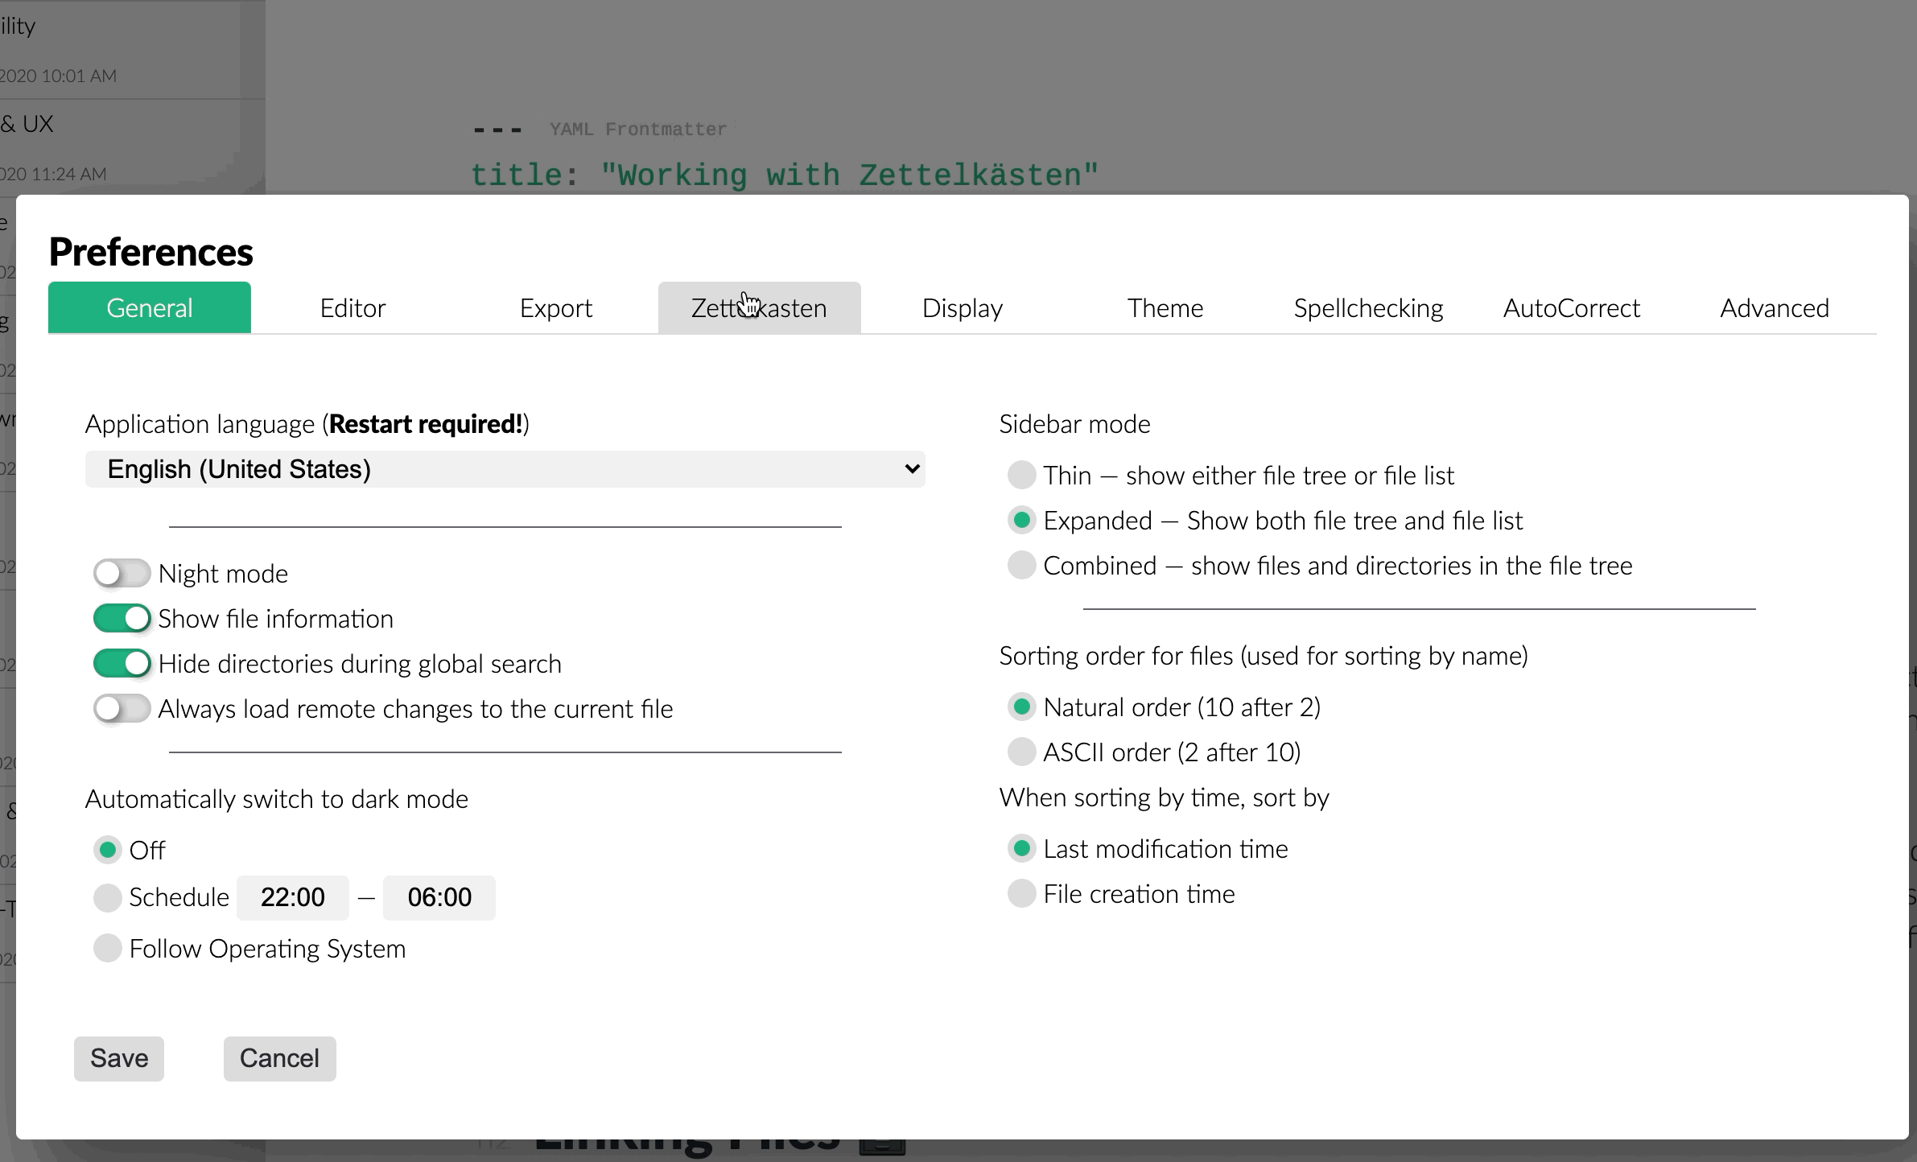Switch to the Editor tab
This screenshot has height=1162, width=1917.
pyautogui.click(x=352, y=307)
